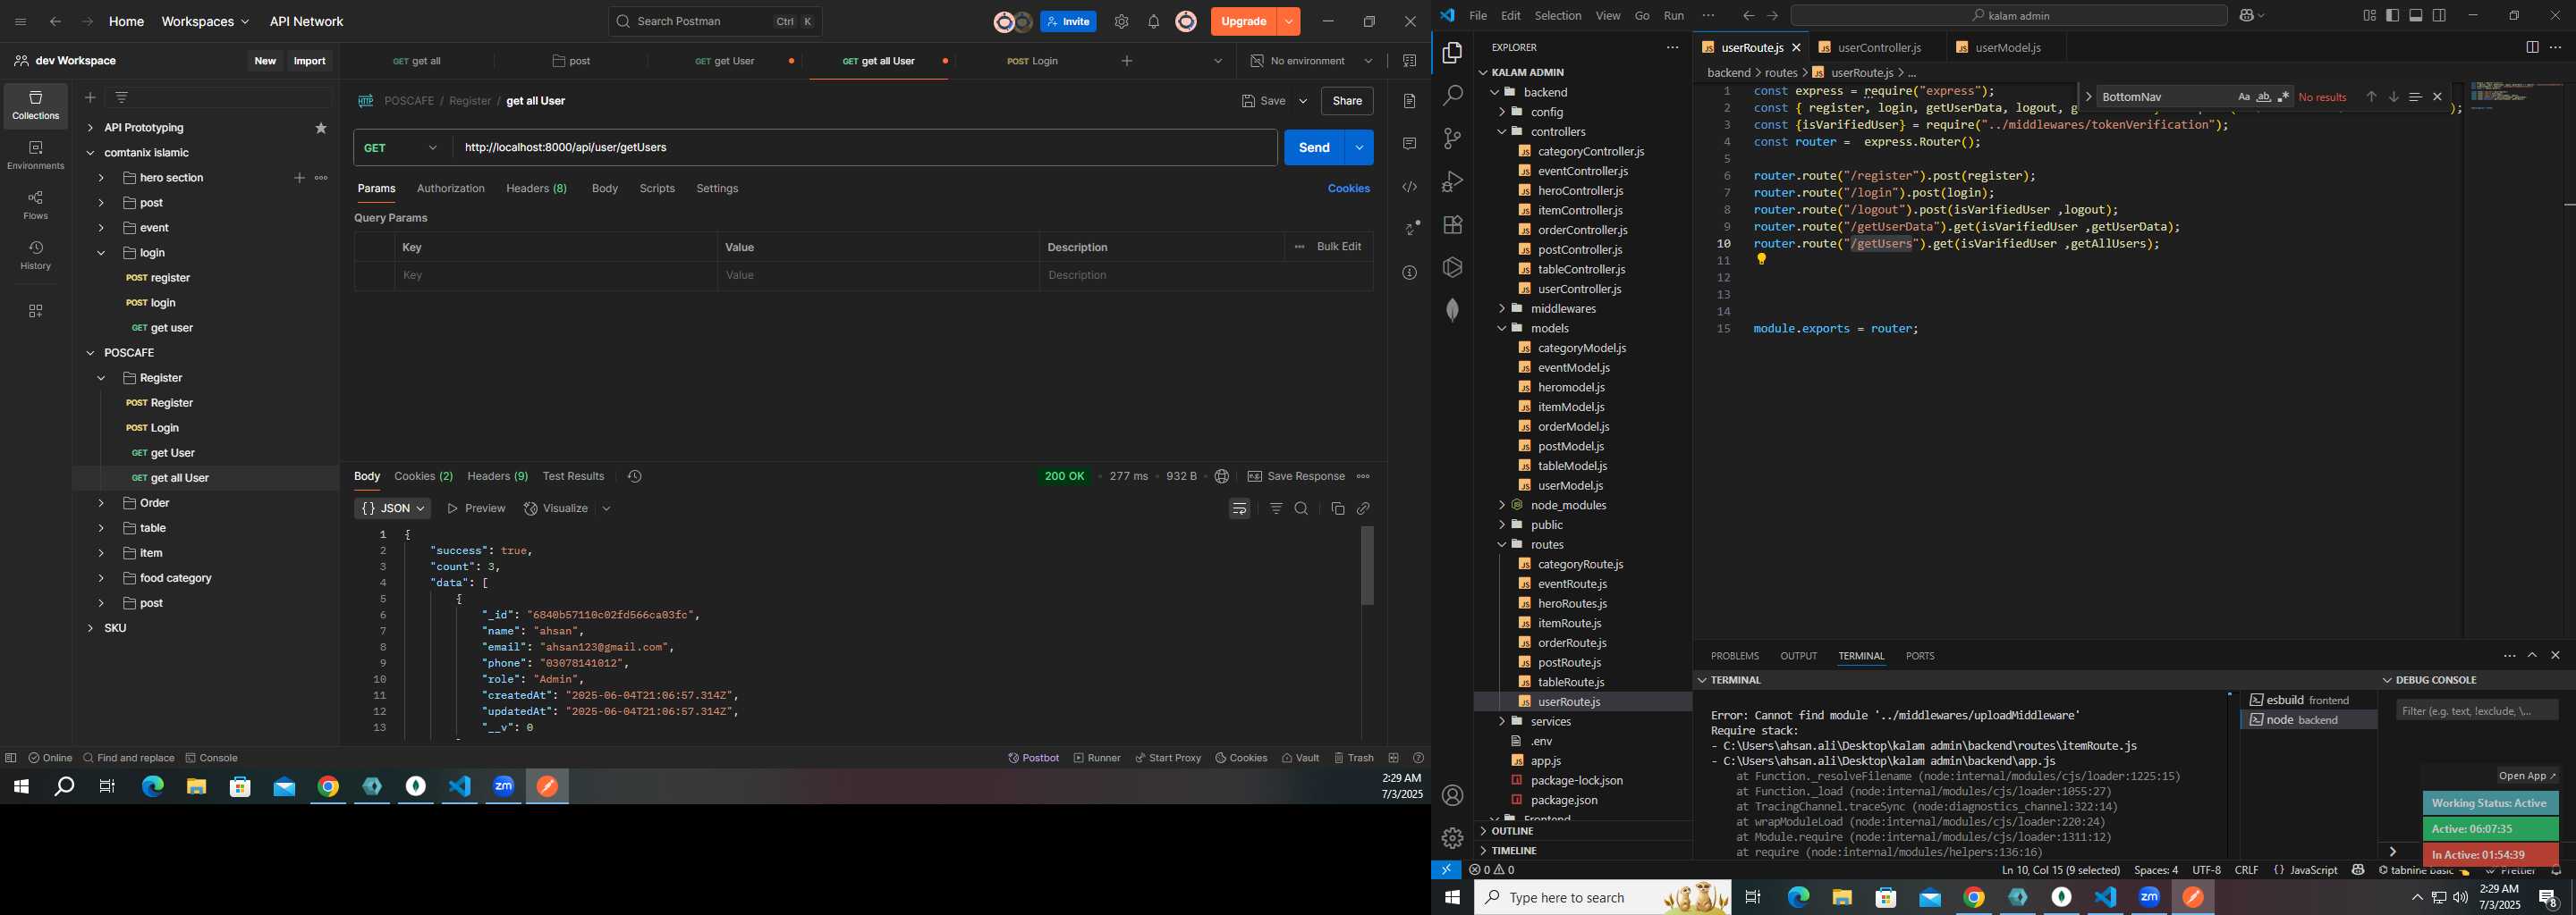Click the Import button
Screen dimensions: 2576x915
[x=310, y=61]
